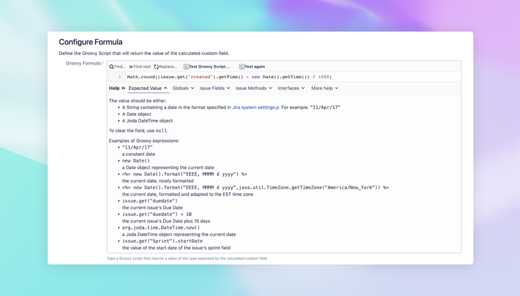
Task: Expand the Issue Methods help dropdown
Action: click(x=254, y=88)
